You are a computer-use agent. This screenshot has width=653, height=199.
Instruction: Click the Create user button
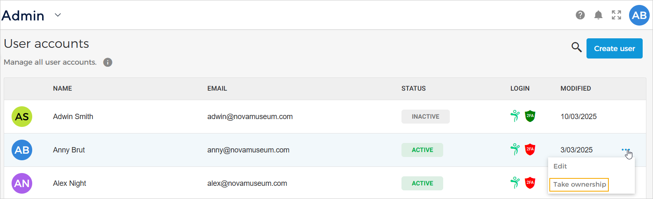click(x=614, y=49)
